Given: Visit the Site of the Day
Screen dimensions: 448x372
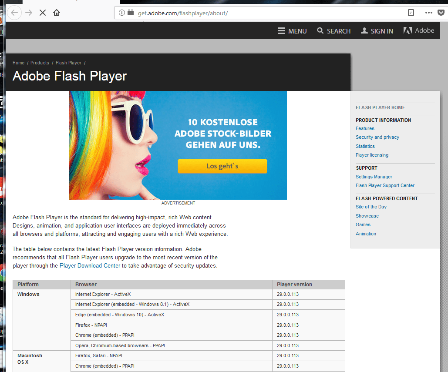Looking at the screenshot, I should tap(371, 207).
